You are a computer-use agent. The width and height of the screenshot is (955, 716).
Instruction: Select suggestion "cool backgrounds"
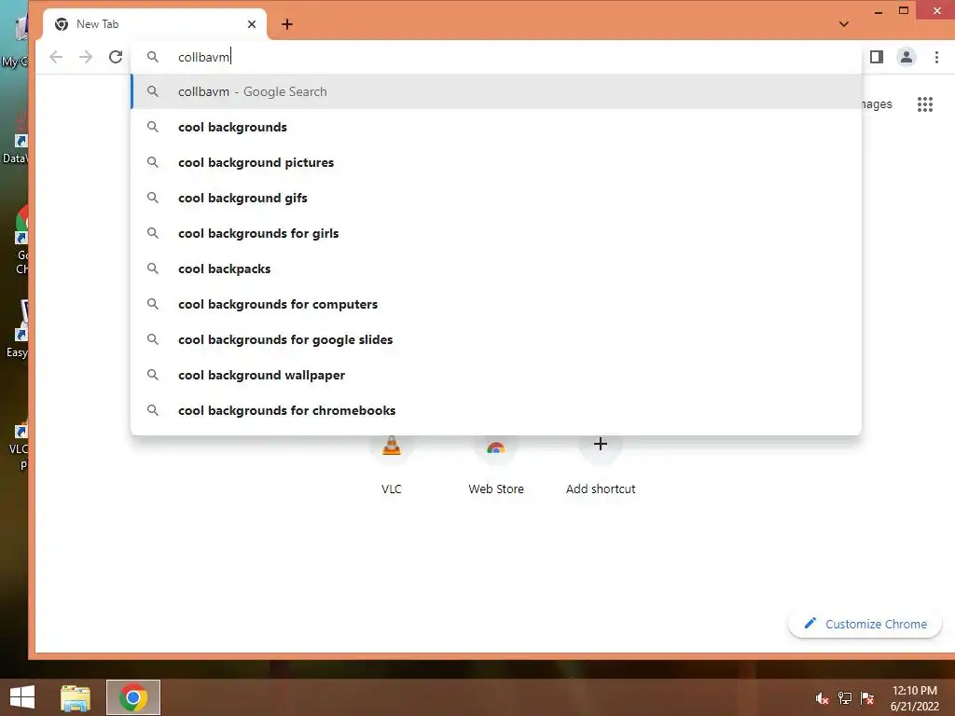pos(496,127)
